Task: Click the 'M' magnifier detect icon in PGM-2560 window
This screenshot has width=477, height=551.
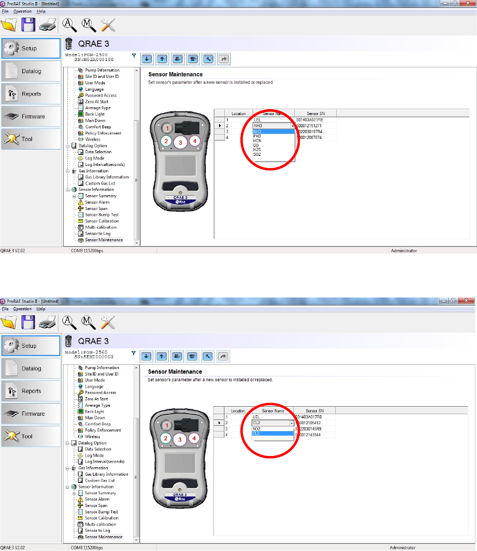Action: 88,322
